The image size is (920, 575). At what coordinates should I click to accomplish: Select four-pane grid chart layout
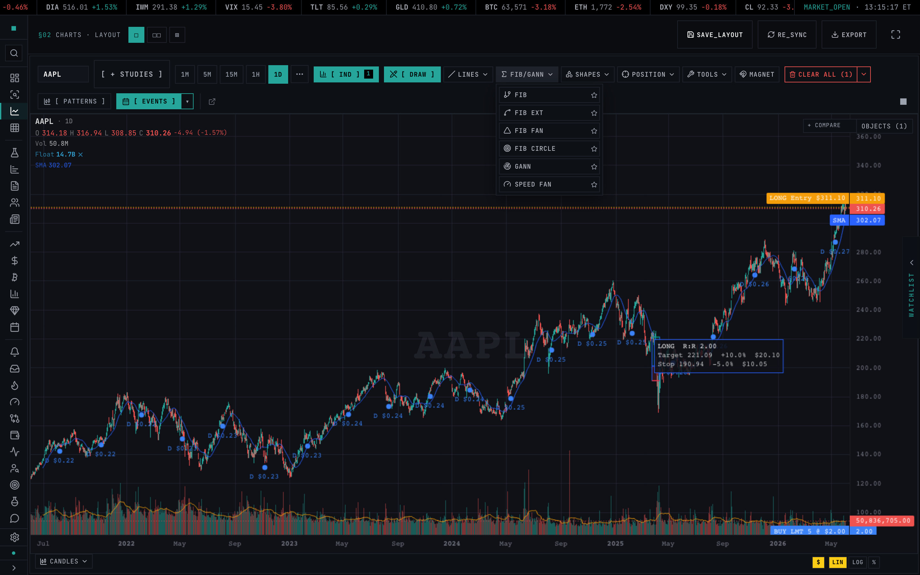[x=177, y=35]
